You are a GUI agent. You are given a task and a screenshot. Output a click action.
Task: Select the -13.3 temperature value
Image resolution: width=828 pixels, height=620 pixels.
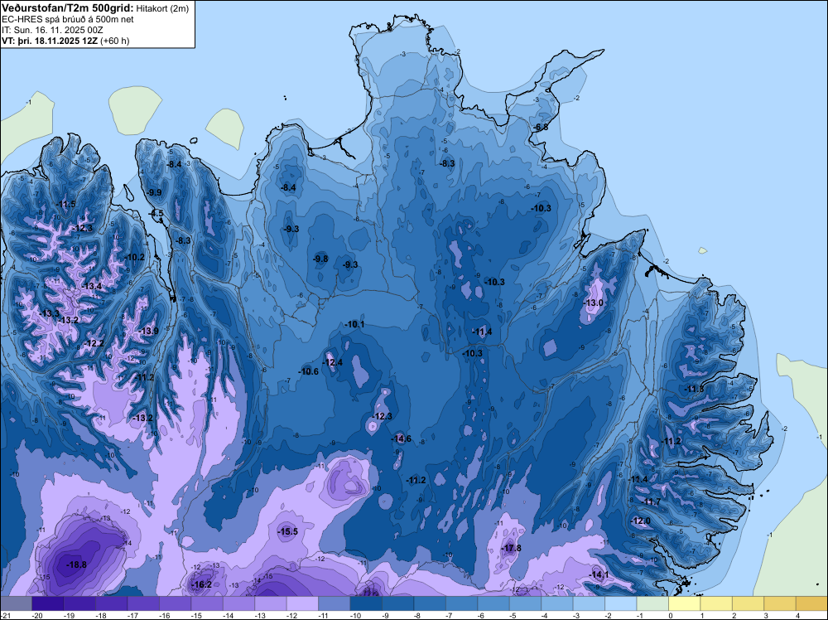(x=49, y=314)
